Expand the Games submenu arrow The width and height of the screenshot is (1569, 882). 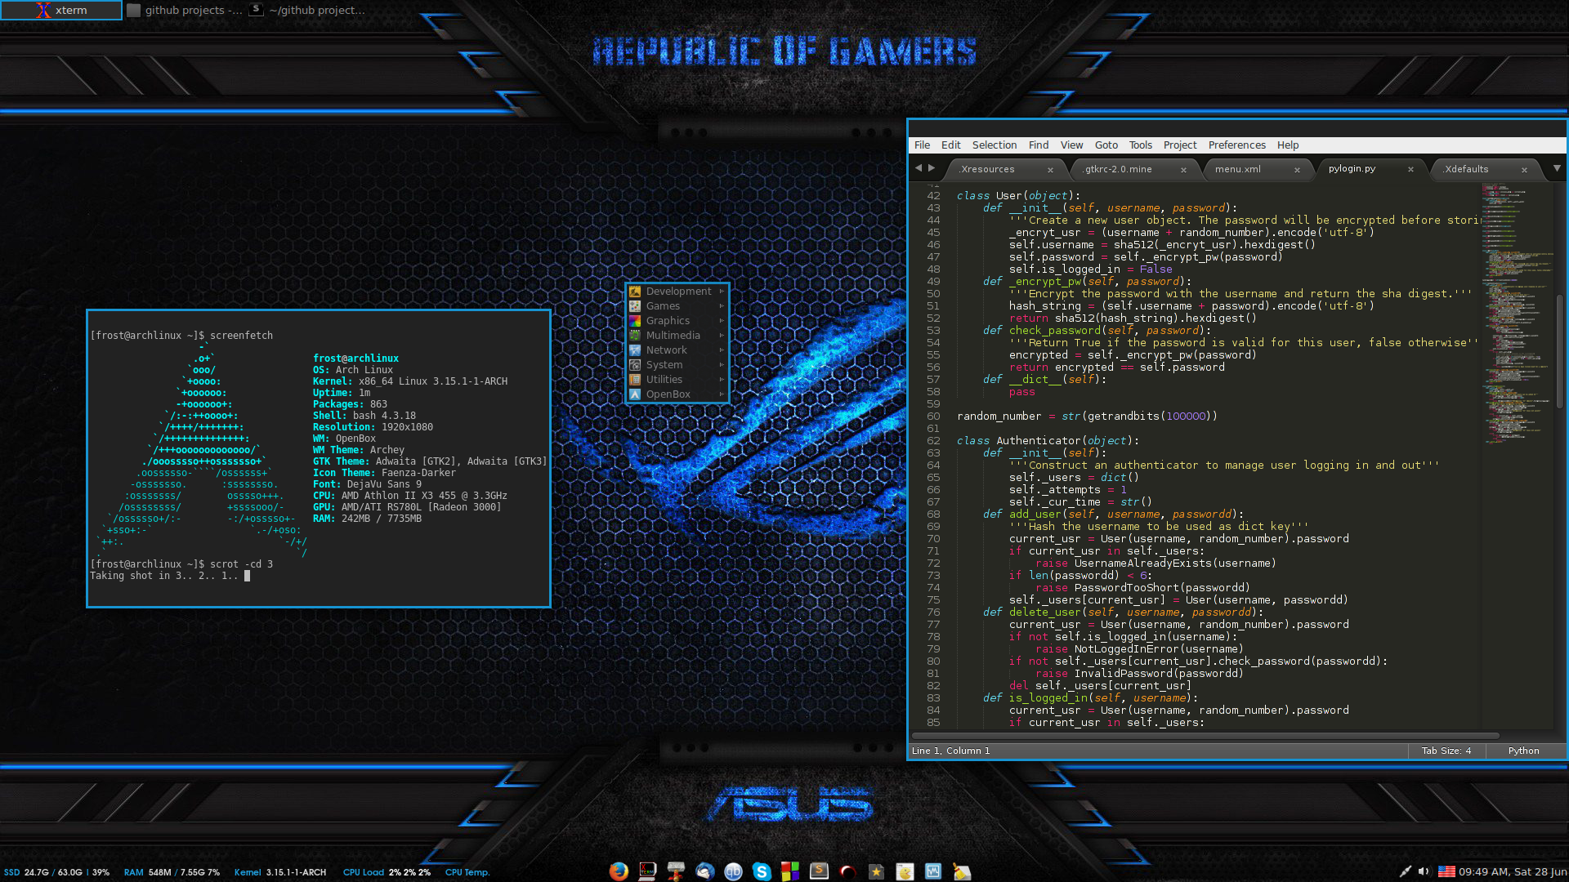point(722,306)
